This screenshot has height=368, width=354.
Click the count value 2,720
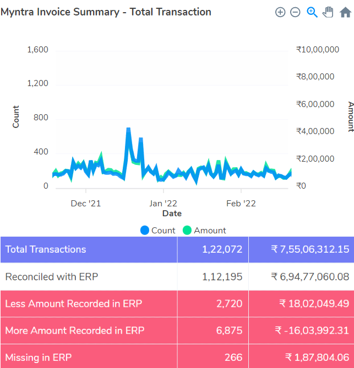[229, 303]
